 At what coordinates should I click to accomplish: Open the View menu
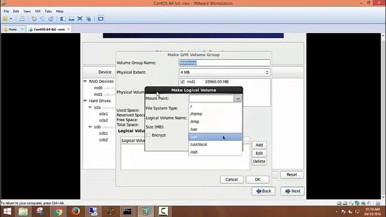[x=27, y=11]
